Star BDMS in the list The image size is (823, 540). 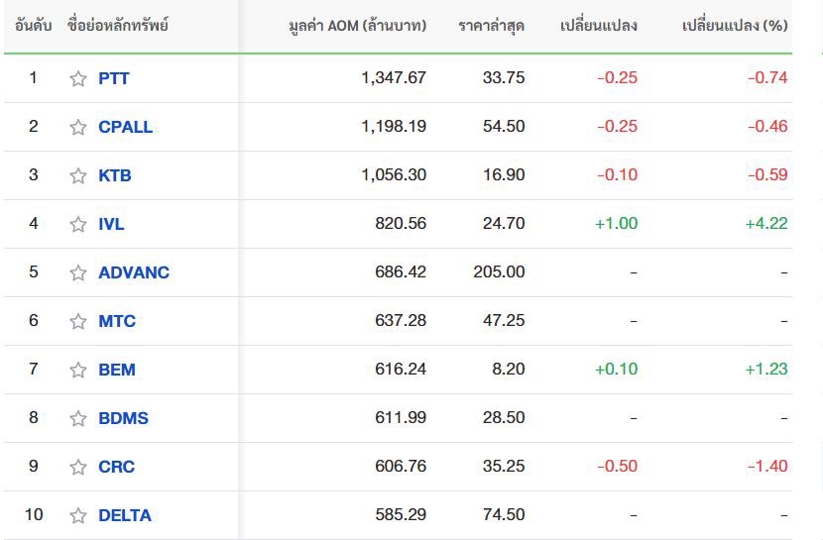pyautogui.click(x=78, y=418)
